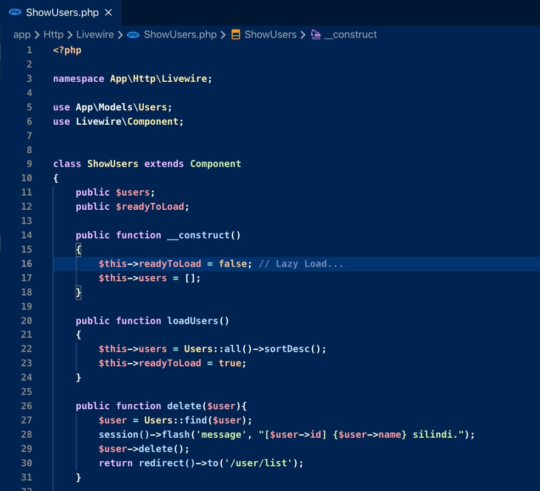Click 'Users::find($user)' on line 27
This screenshot has width=540, height=491.
[195, 421]
